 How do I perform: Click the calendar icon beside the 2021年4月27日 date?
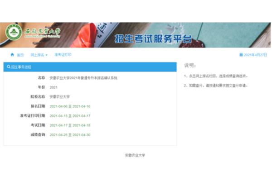pyautogui.click(x=241, y=55)
